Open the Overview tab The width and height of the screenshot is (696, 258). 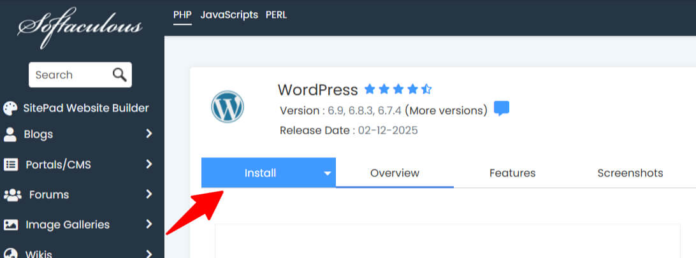pyautogui.click(x=395, y=173)
